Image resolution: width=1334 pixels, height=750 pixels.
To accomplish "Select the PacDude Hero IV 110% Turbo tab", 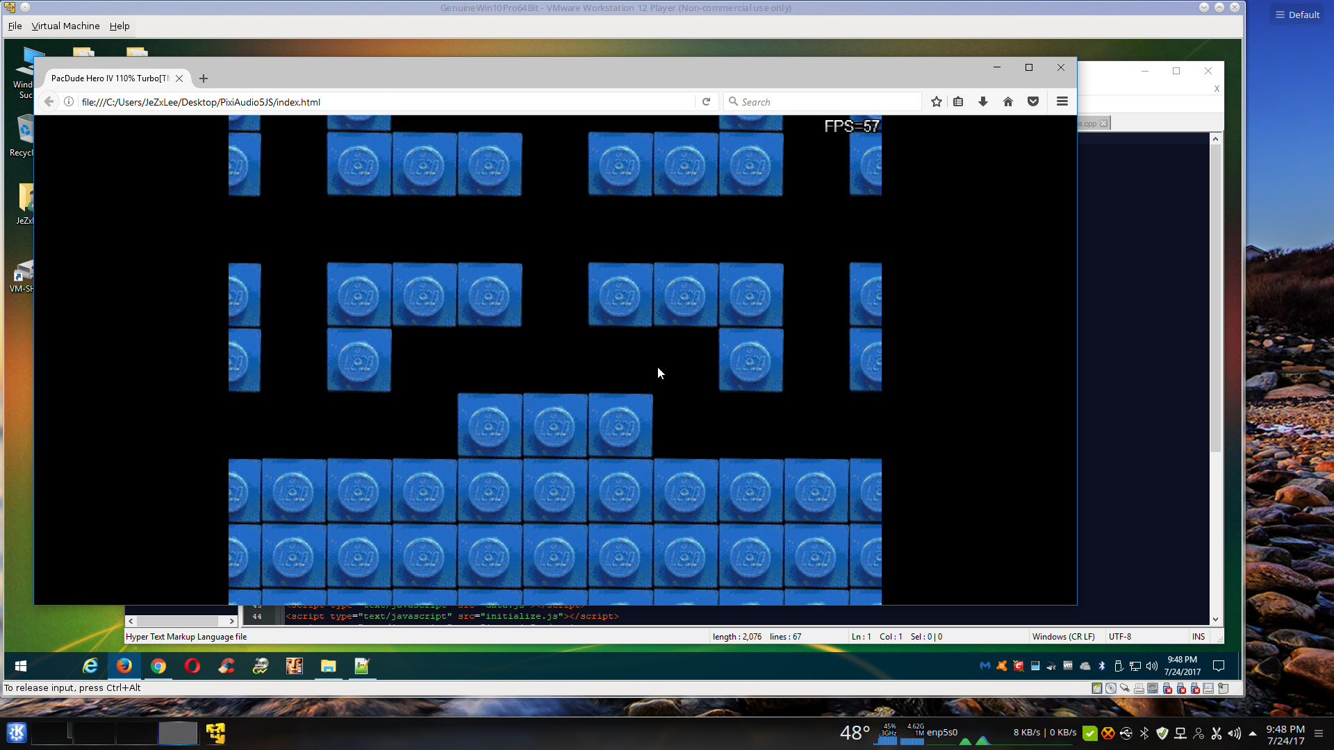I will click(110, 78).
